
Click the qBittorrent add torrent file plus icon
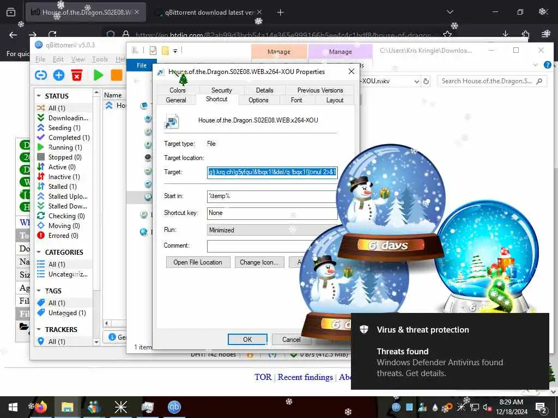coord(59,75)
